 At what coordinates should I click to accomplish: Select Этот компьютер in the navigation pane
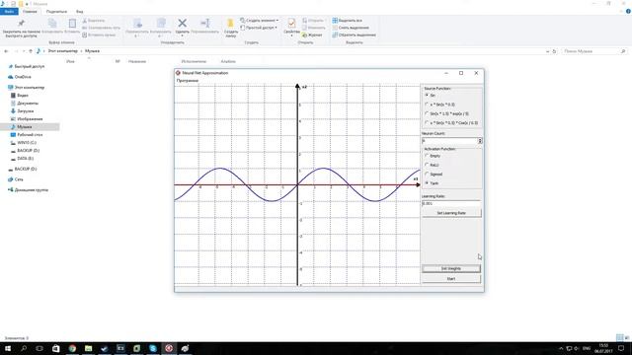30,88
